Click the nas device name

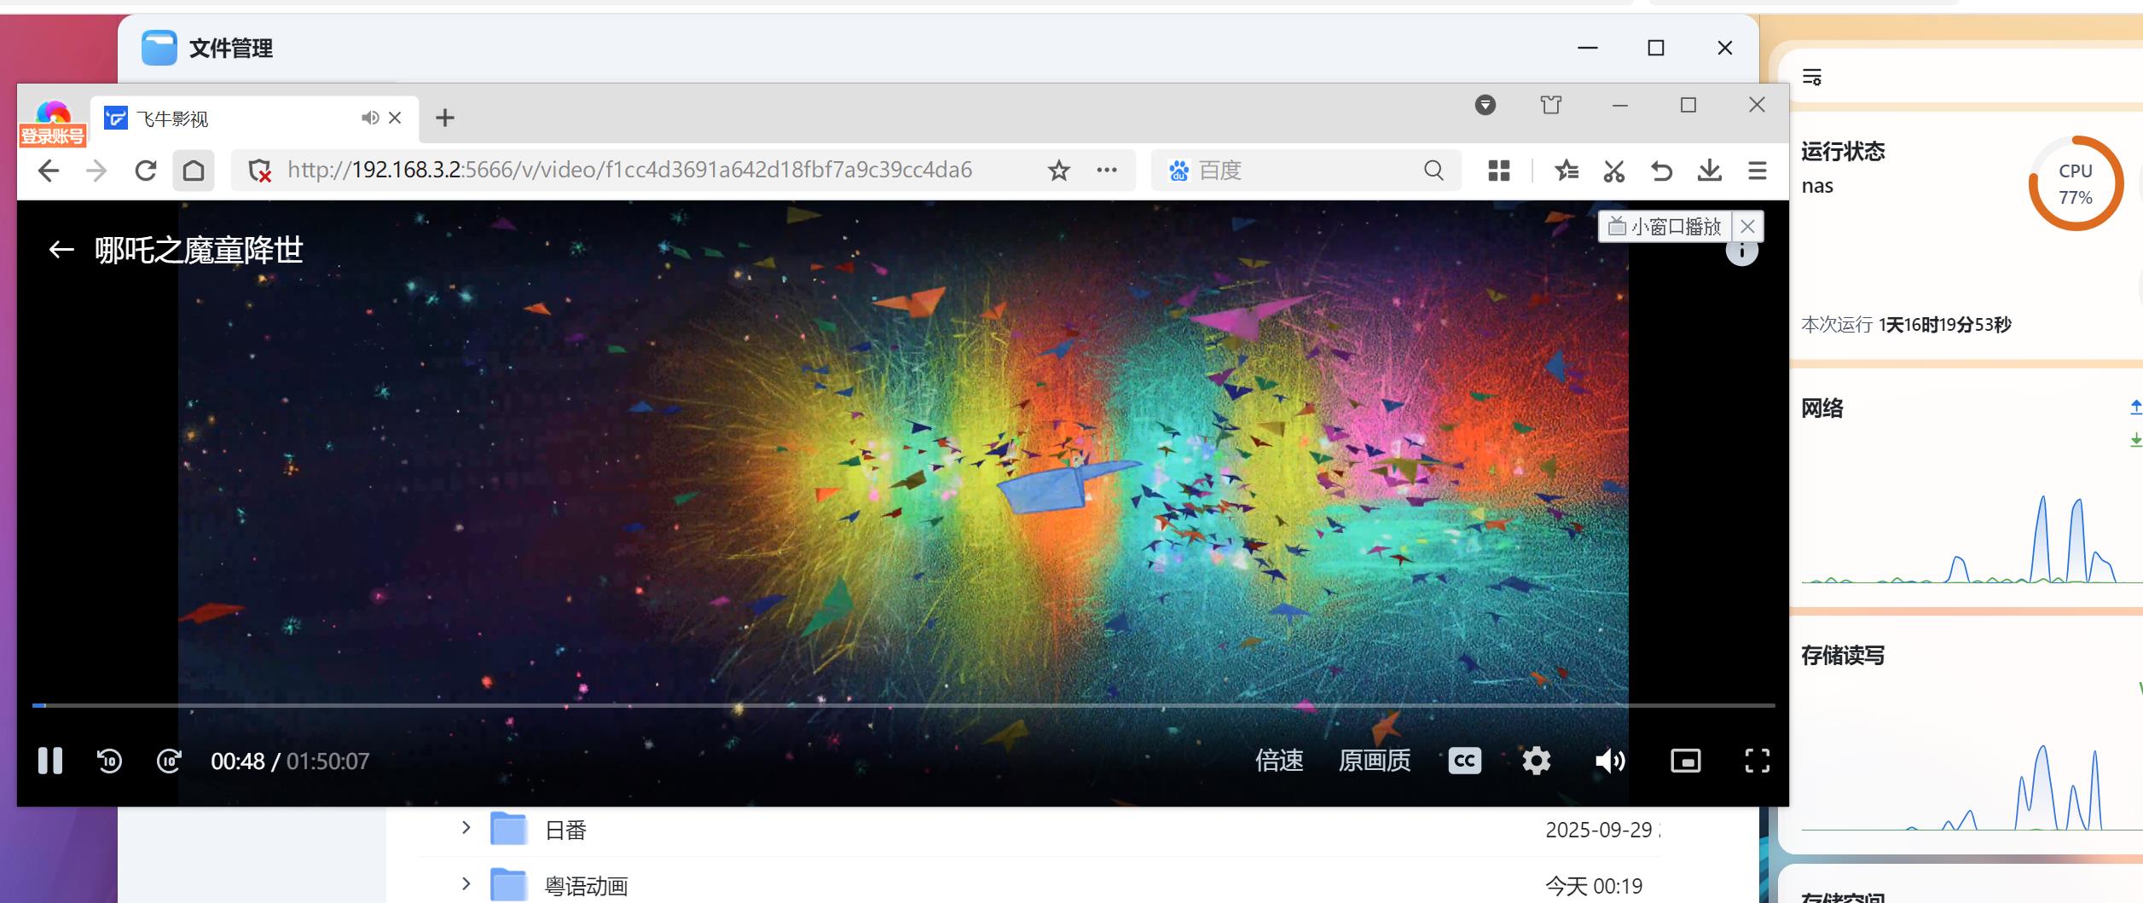(x=1817, y=186)
